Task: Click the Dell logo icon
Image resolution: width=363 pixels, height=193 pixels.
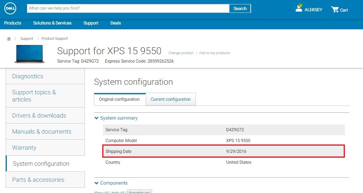Action: pos(10,8)
